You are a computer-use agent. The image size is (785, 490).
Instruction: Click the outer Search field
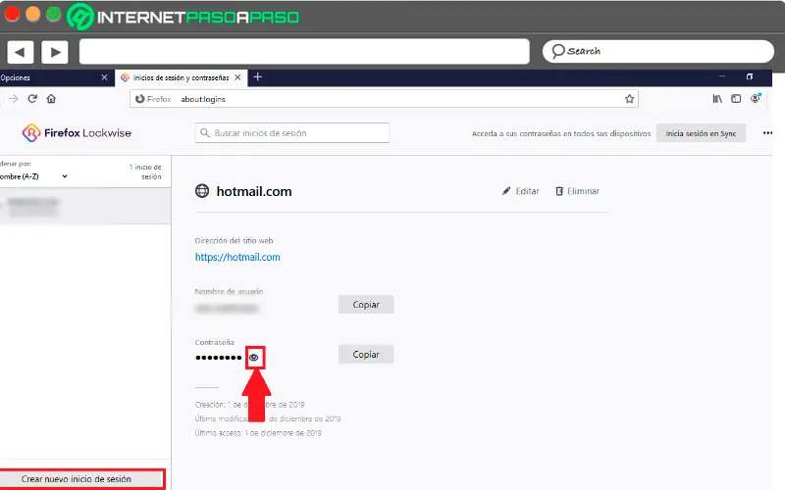click(658, 52)
